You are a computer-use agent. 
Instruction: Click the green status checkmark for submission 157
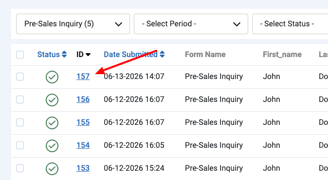click(x=52, y=77)
